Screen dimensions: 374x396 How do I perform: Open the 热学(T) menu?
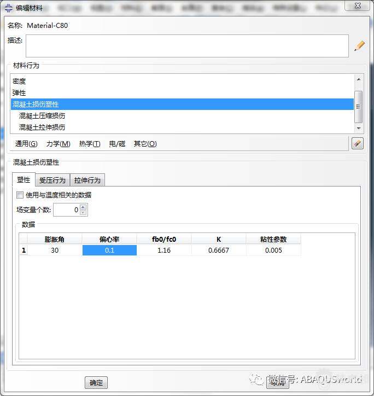(x=90, y=144)
